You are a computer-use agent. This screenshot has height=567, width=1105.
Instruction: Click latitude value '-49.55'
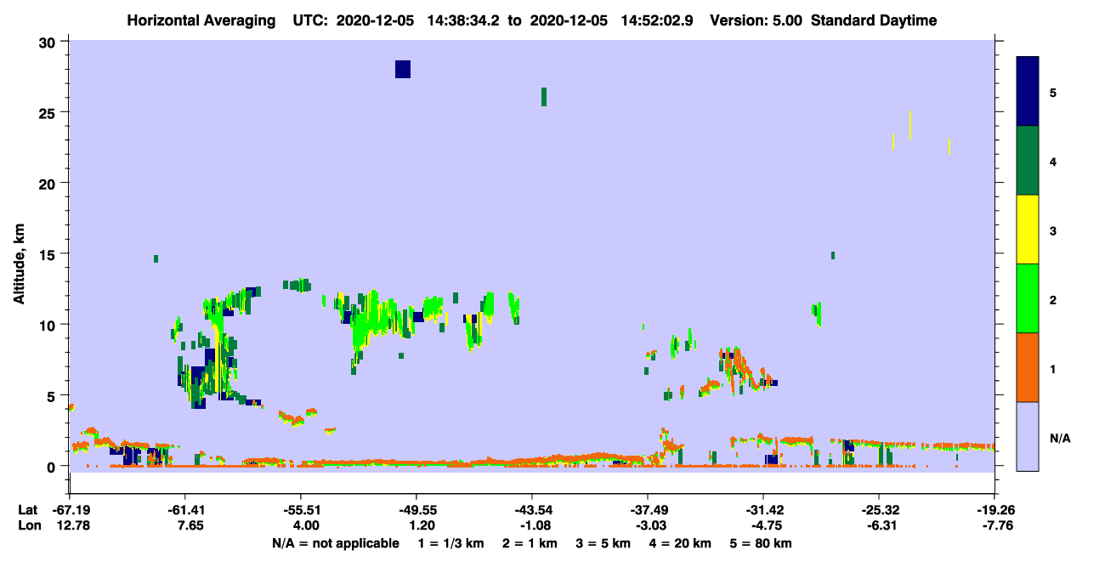coord(416,510)
